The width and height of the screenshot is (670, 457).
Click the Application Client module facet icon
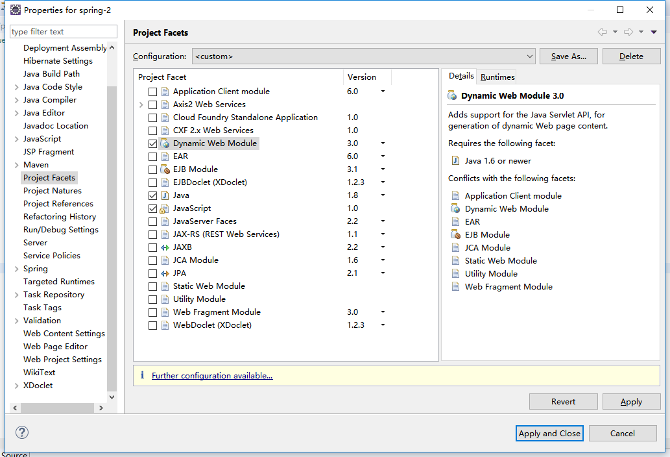point(165,92)
